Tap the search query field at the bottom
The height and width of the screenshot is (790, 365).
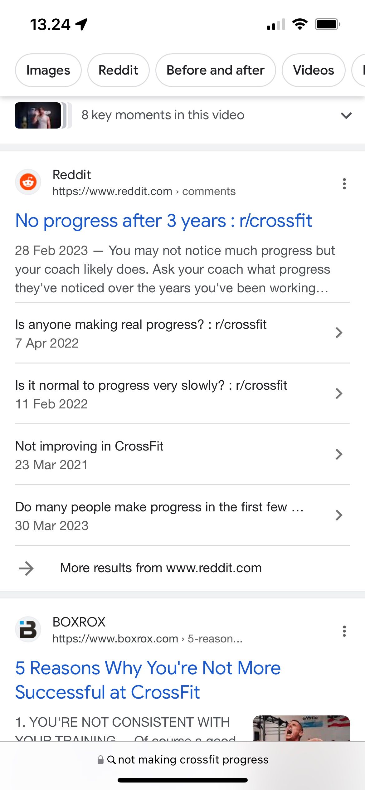193,760
